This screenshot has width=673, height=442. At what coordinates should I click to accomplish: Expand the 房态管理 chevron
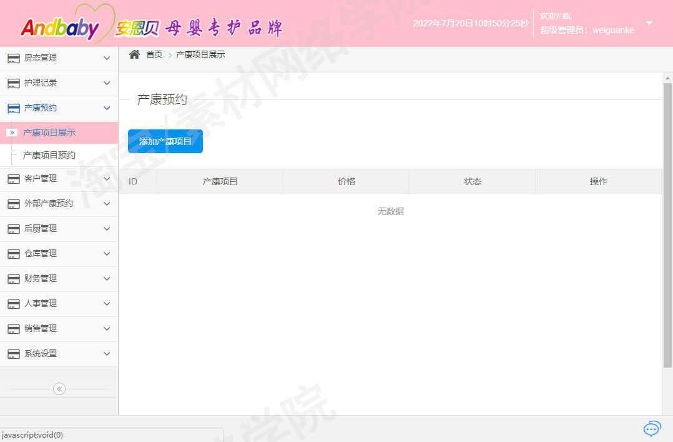point(107,58)
